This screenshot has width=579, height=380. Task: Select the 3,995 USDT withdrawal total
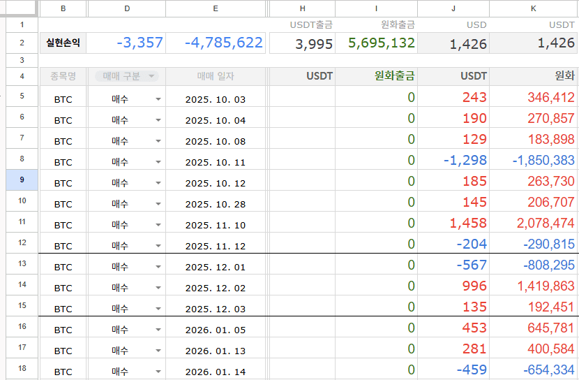tap(303, 43)
